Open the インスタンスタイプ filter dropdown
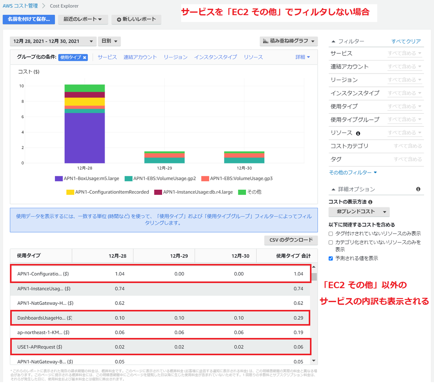The width and height of the screenshot is (434, 383). point(405,93)
